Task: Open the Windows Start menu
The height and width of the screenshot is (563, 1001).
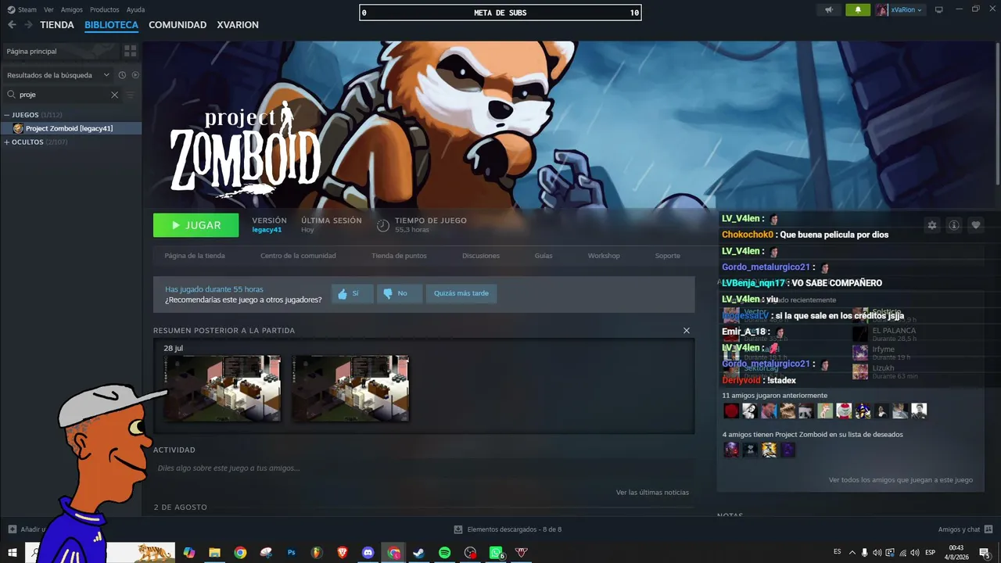Action: [x=12, y=553]
